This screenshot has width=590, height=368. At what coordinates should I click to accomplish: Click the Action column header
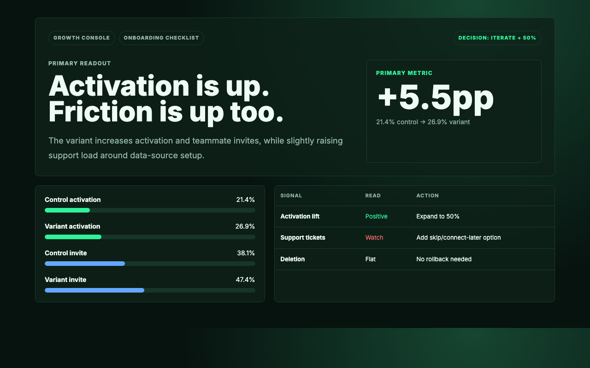click(427, 195)
